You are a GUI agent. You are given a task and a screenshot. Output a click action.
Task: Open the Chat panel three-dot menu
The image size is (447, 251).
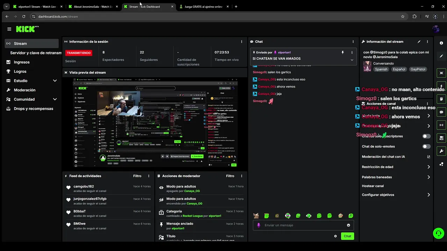coord(353,41)
